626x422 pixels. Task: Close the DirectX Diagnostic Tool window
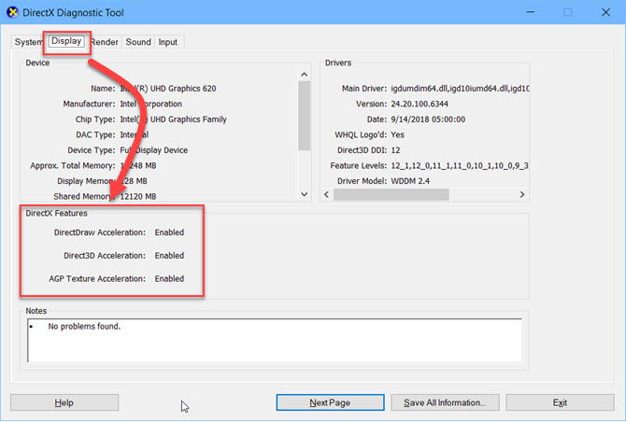605,12
